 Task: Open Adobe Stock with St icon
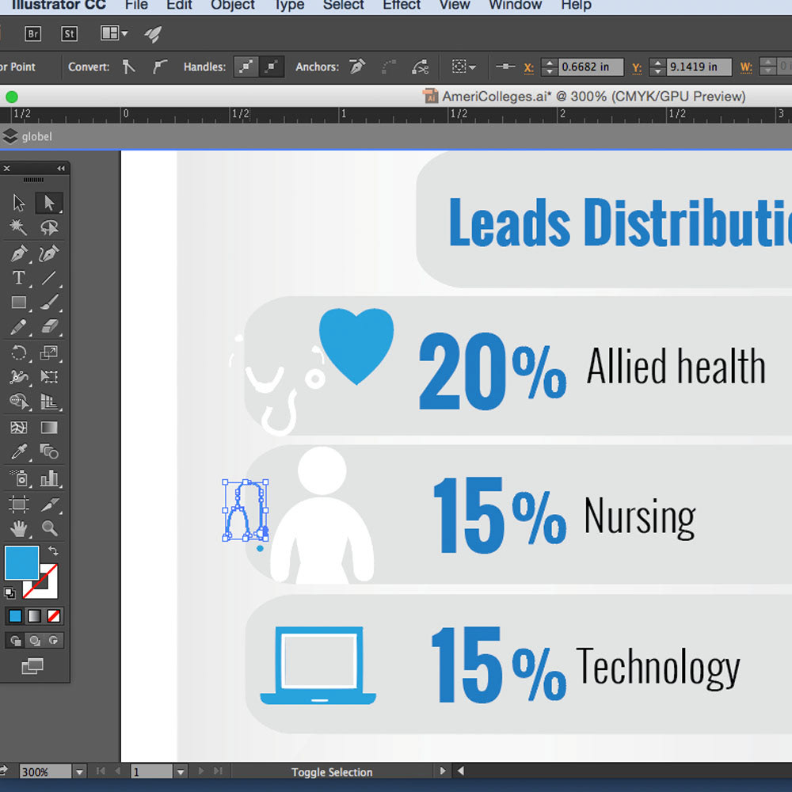[x=69, y=34]
